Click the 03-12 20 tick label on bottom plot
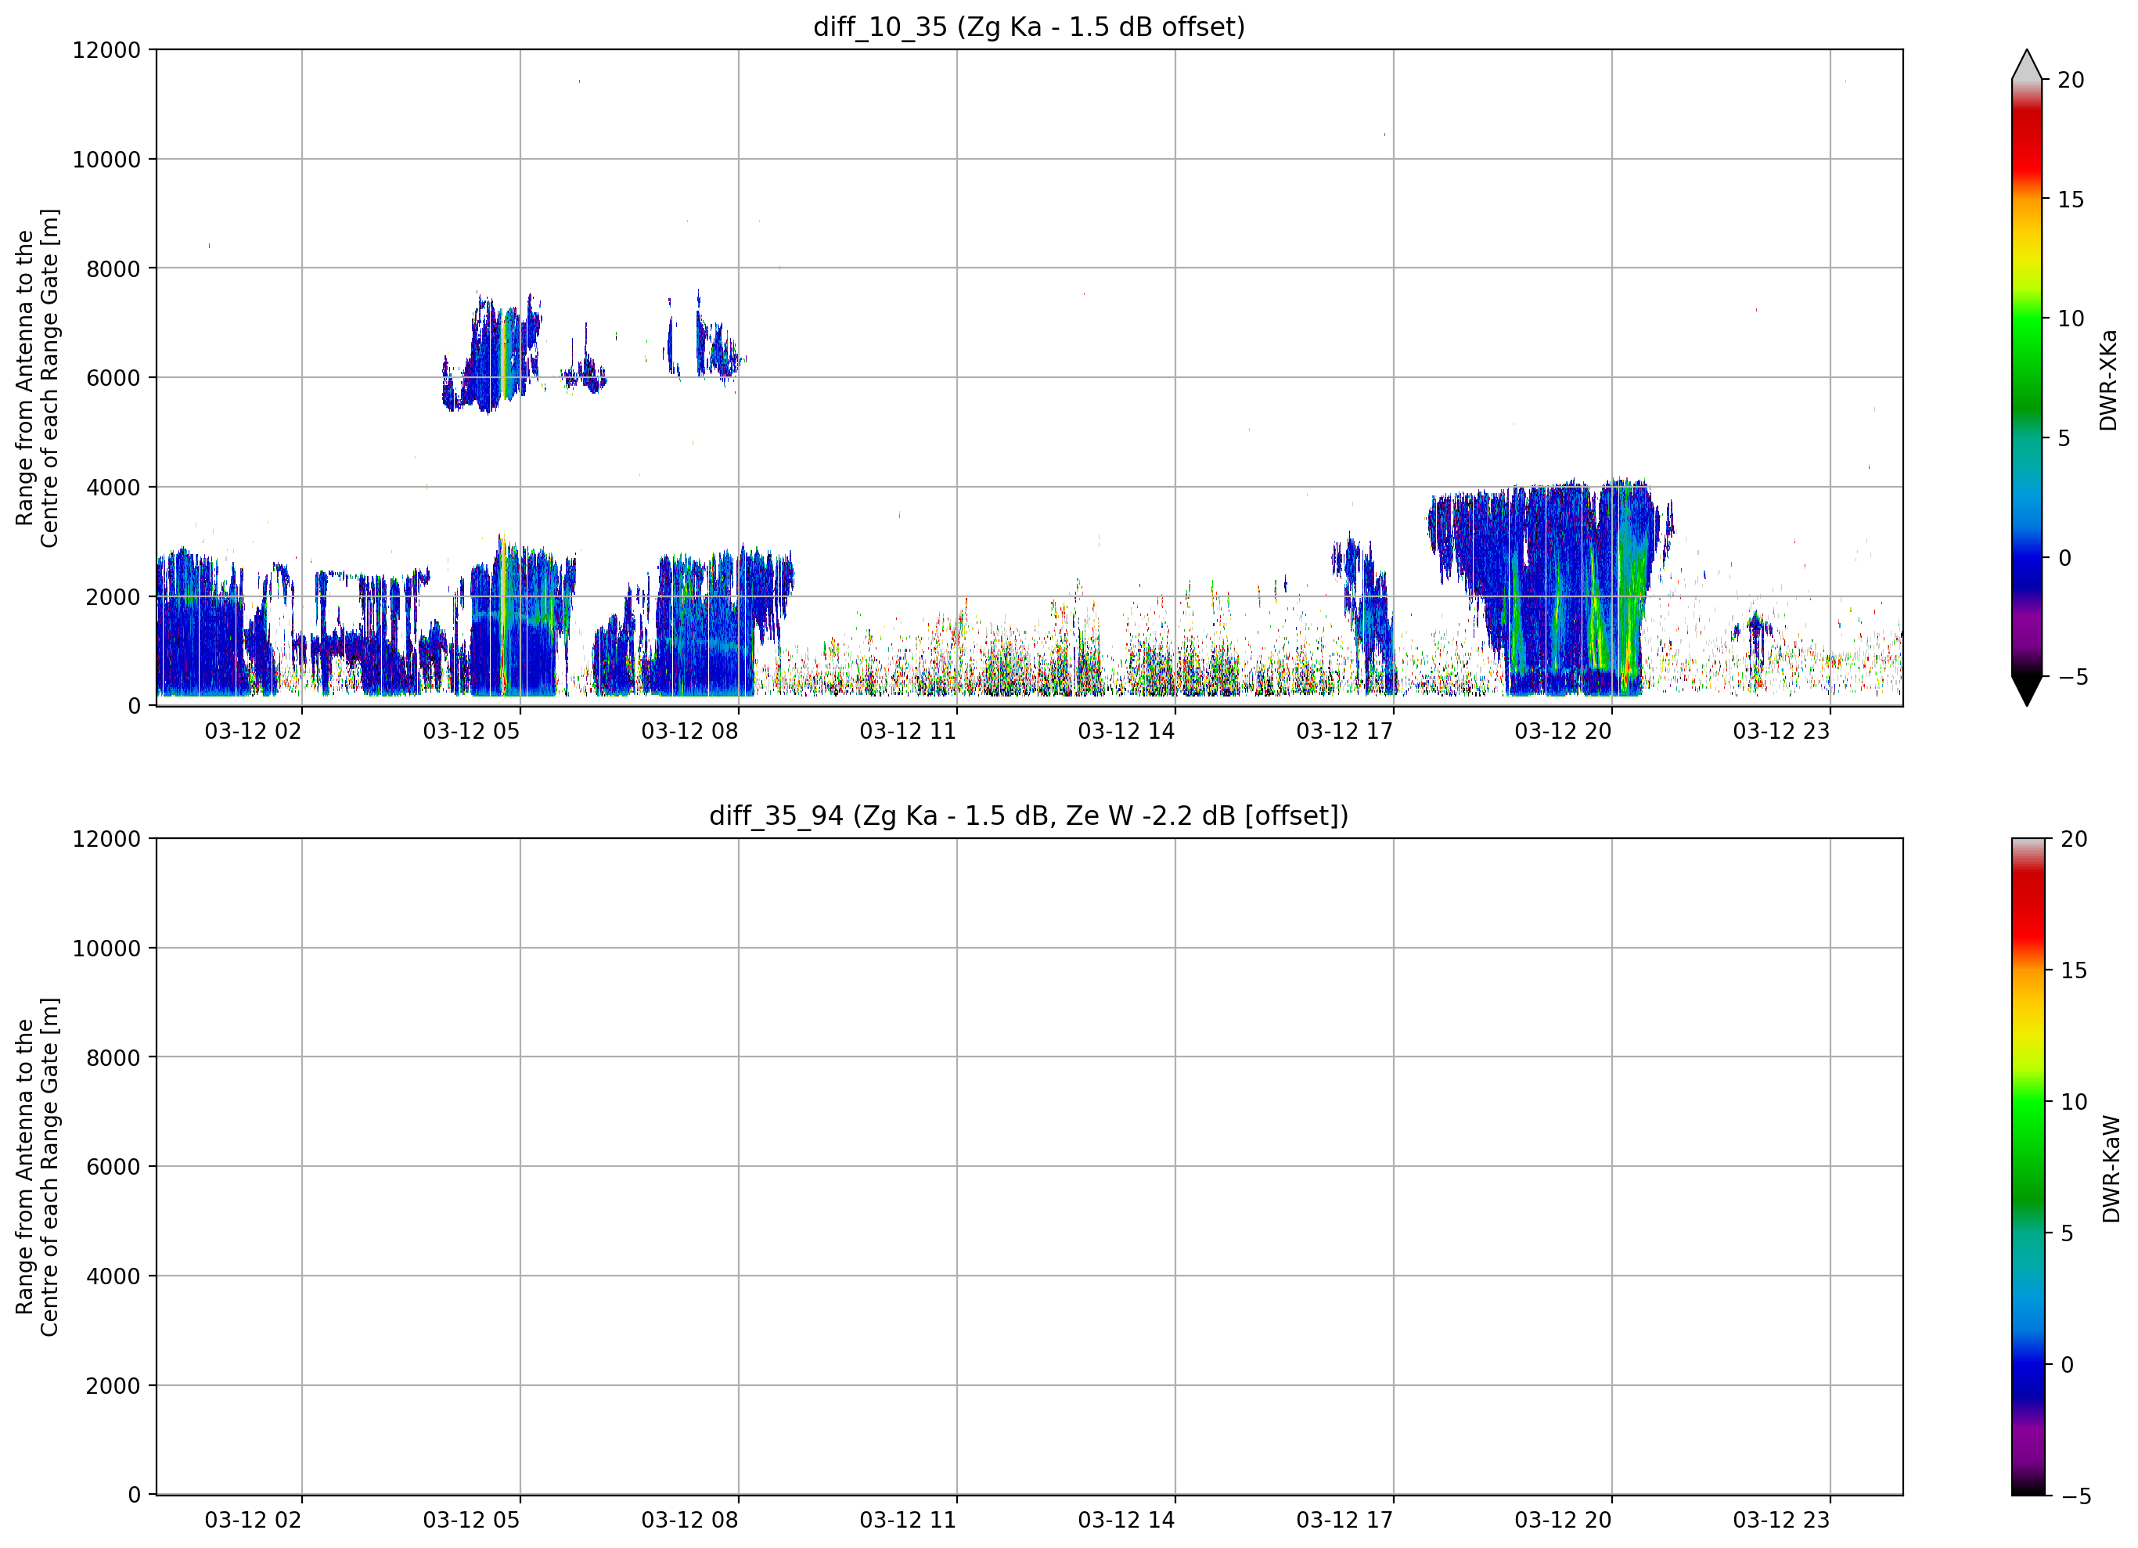Viewport: 2138px width, 1548px height. tap(1563, 1521)
